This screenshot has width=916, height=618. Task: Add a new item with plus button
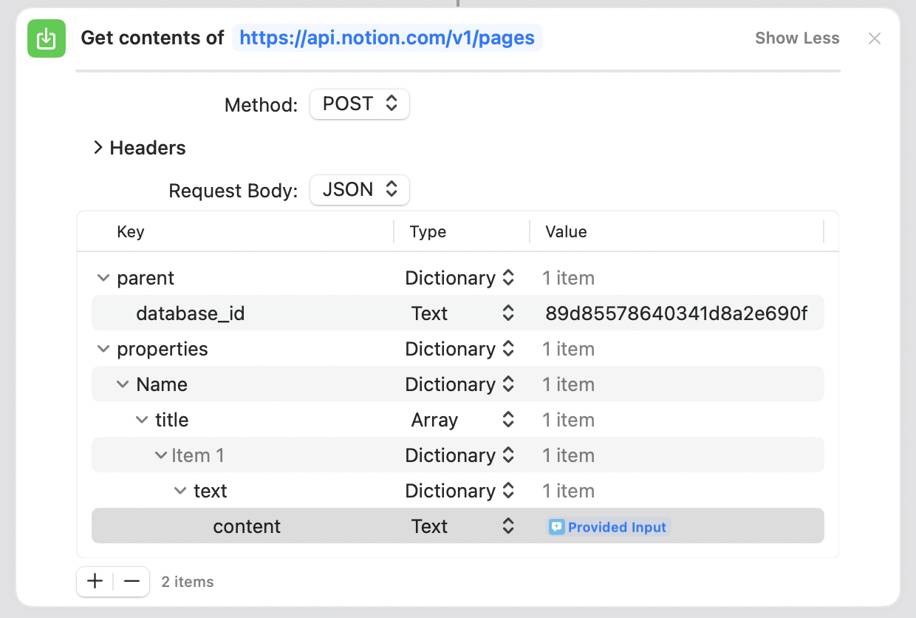[x=95, y=582]
